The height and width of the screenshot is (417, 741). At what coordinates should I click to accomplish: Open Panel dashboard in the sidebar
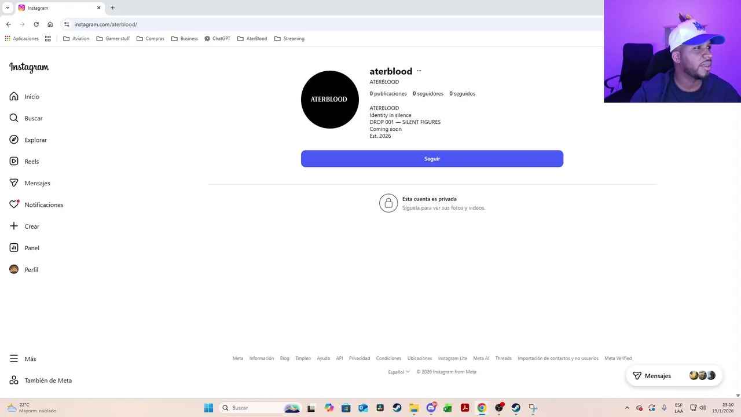(x=24, y=248)
